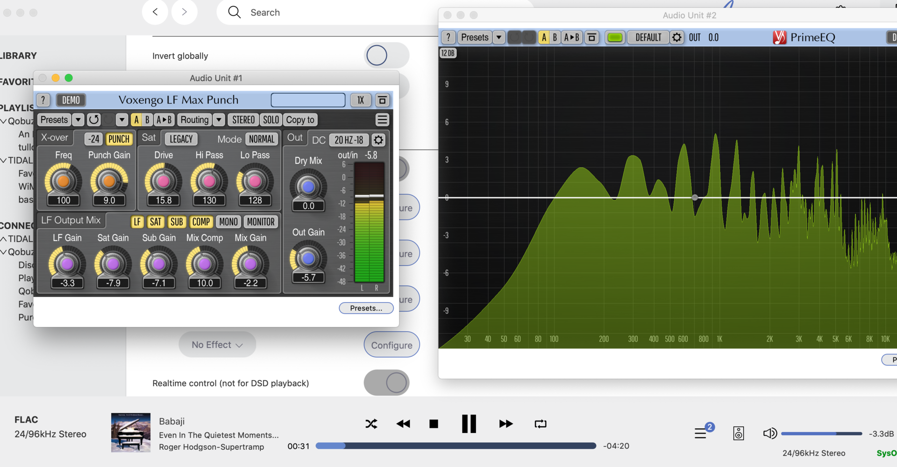Click the song playback progress bar

[x=456, y=446]
